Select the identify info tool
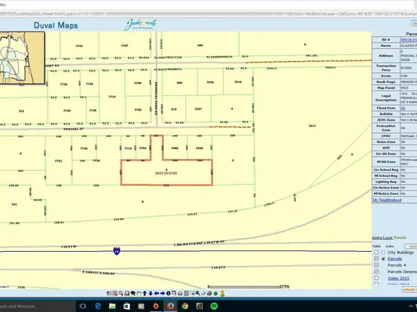417x312 pixels. [169, 293]
